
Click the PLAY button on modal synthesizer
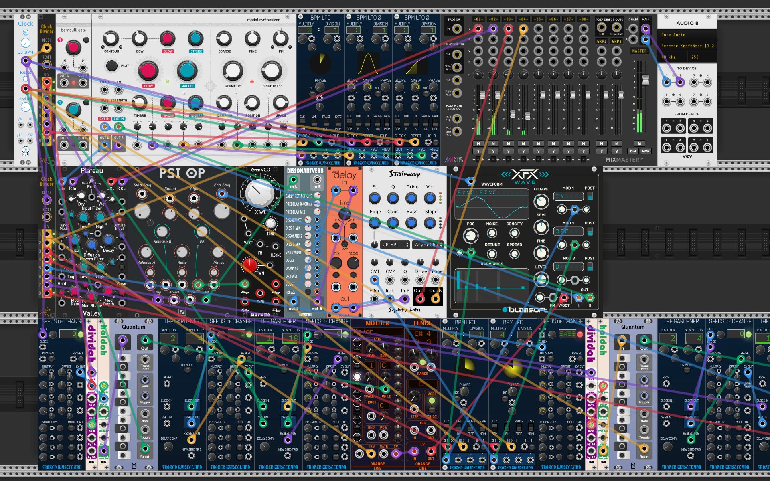click(x=112, y=65)
